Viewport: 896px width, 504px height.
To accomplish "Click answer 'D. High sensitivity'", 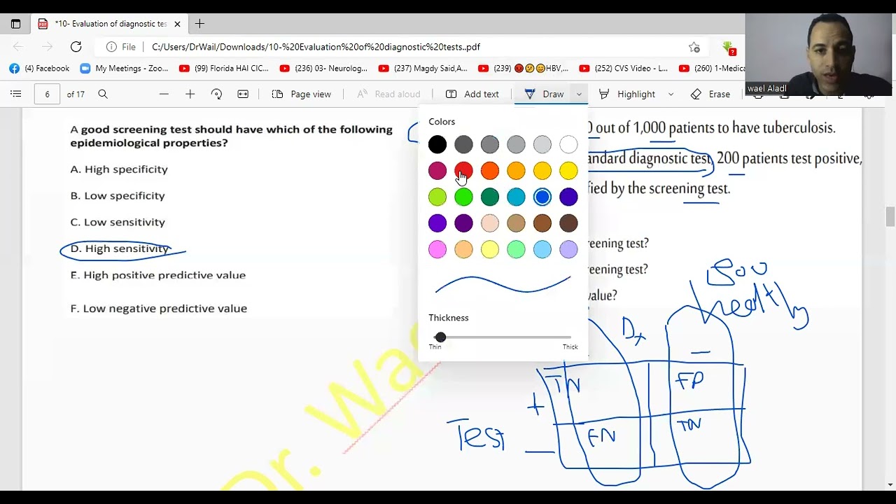I will tap(120, 248).
